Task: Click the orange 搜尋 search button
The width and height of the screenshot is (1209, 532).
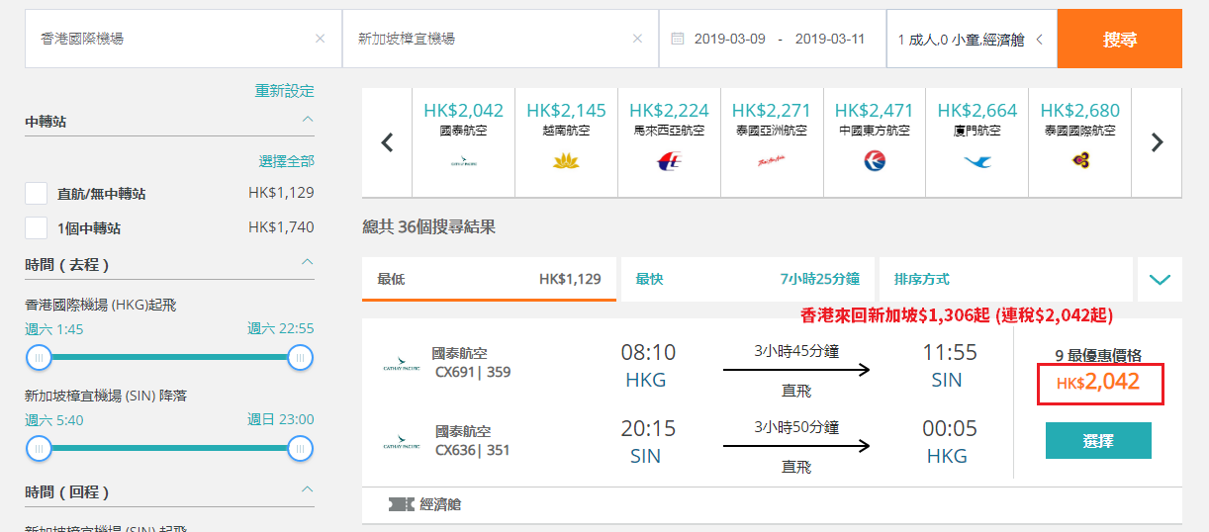Action: [1119, 39]
